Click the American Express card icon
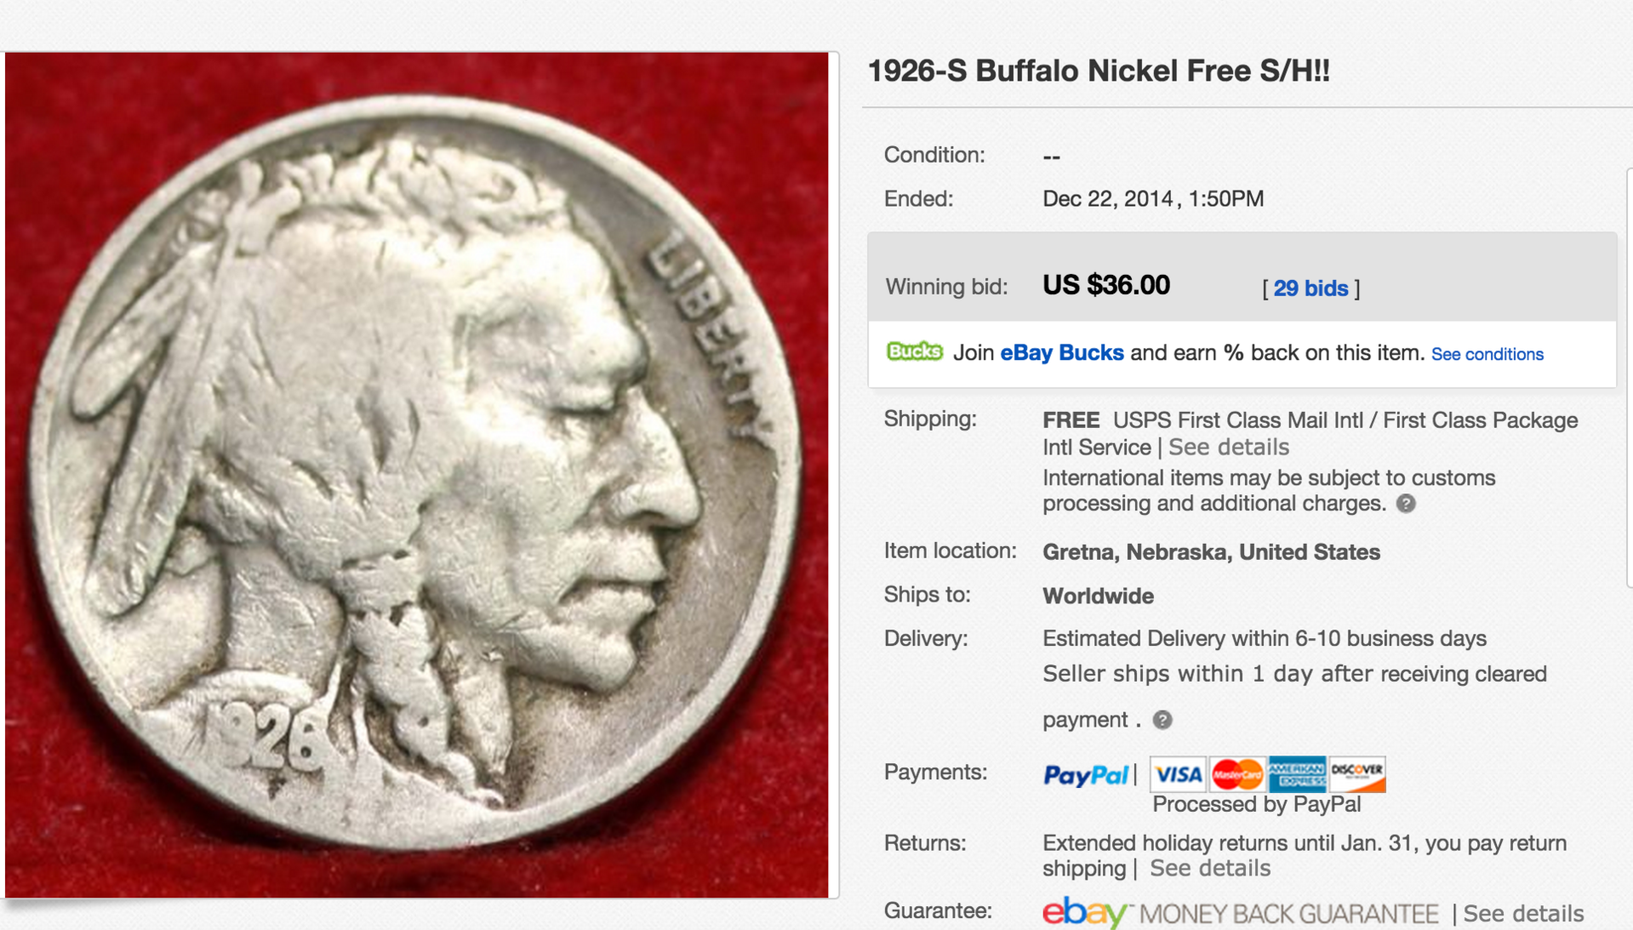 click(x=1297, y=773)
